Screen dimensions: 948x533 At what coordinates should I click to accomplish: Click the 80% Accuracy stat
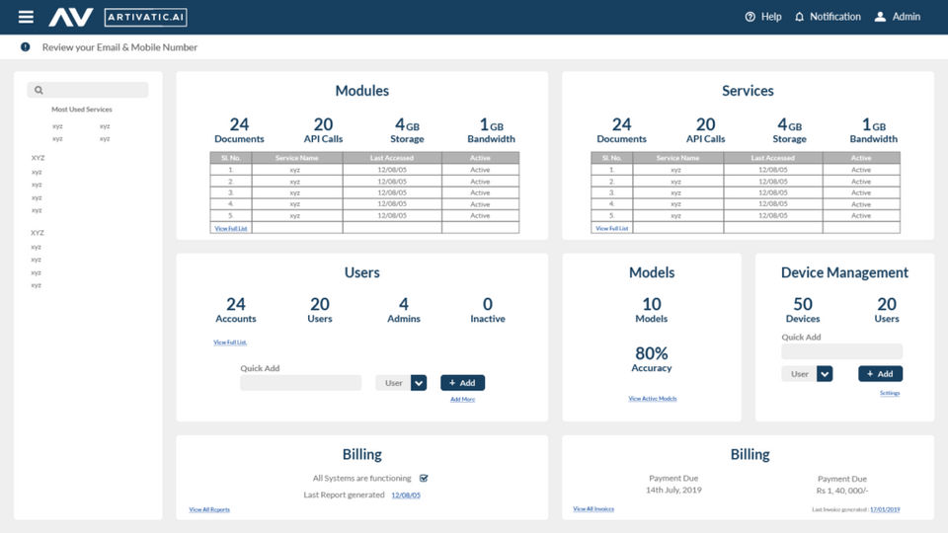(x=652, y=359)
